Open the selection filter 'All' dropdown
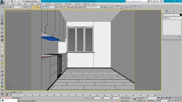The image size is (182, 102). 16,7
